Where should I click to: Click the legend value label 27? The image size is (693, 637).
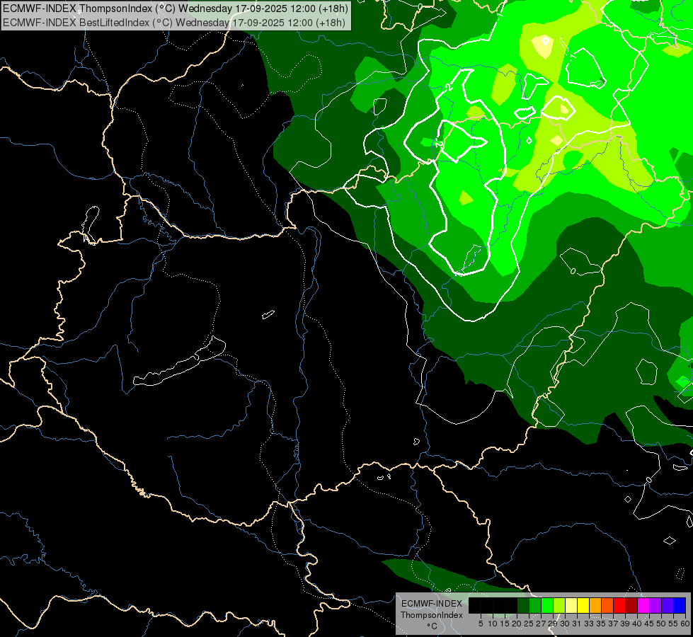tap(542, 624)
